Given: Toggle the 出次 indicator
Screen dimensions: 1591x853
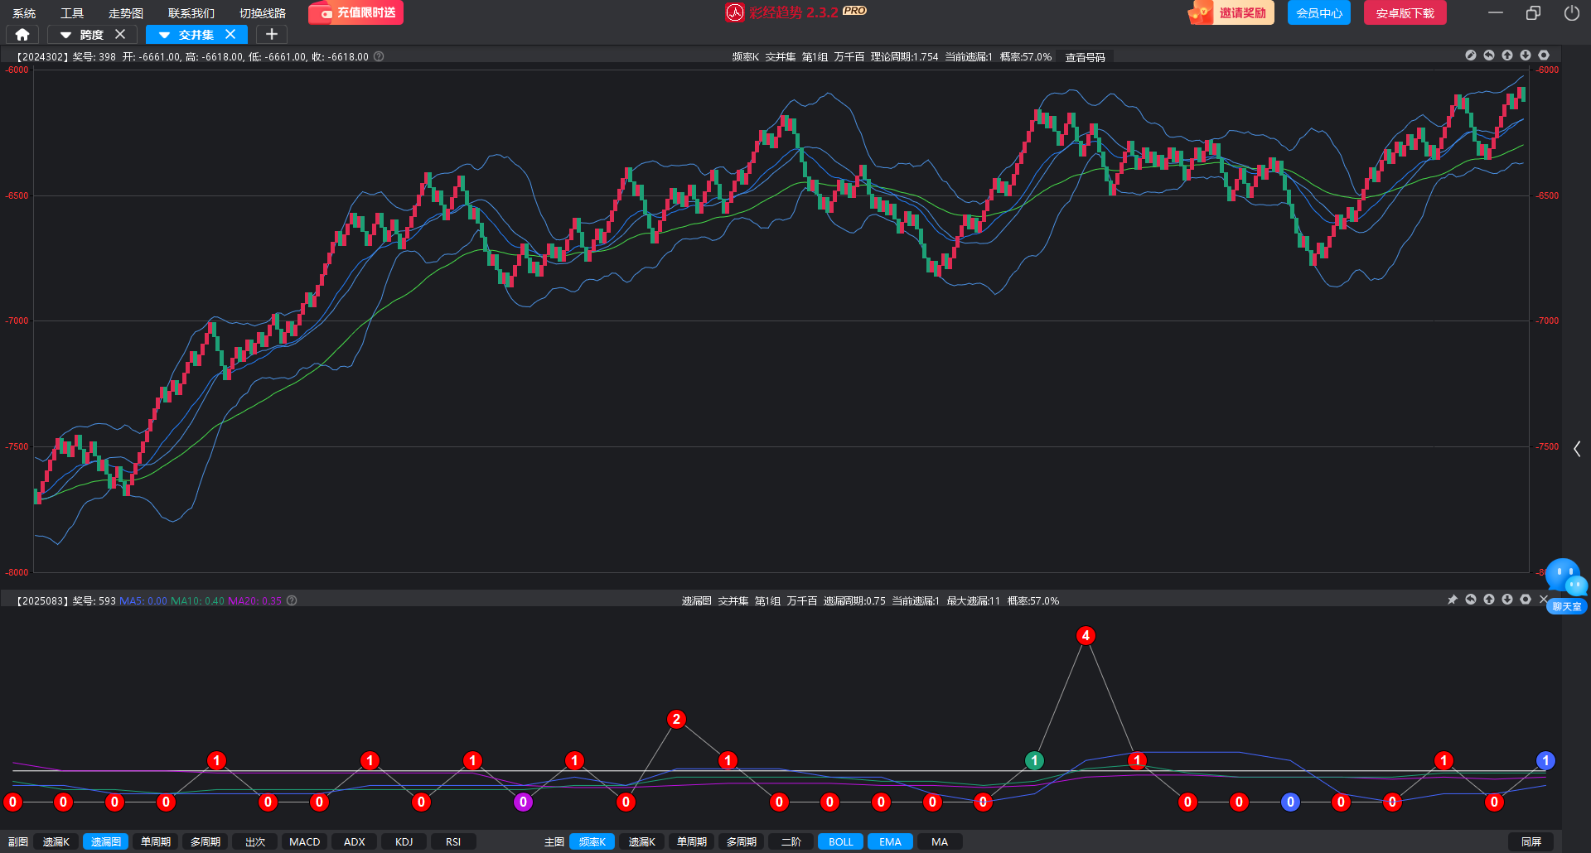Looking at the screenshot, I should (x=255, y=841).
